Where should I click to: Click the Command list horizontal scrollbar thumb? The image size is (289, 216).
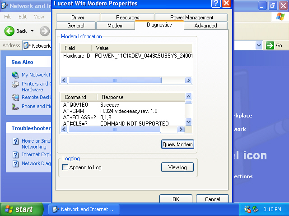click(x=114, y=129)
